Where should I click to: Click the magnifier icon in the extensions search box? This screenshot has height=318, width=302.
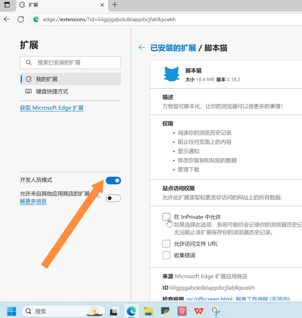tap(29, 62)
